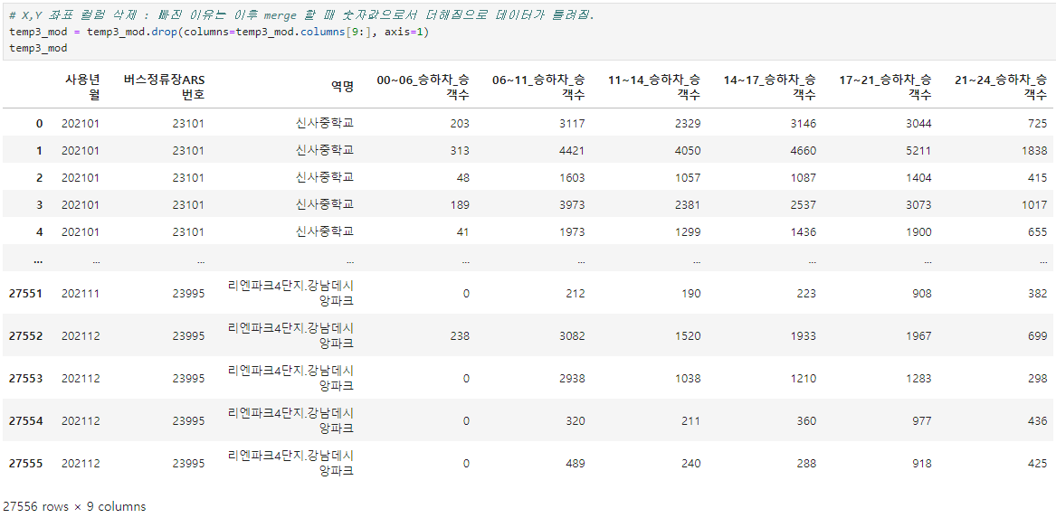
Task: Click value 1973 in row 4
Action: click(x=573, y=232)
